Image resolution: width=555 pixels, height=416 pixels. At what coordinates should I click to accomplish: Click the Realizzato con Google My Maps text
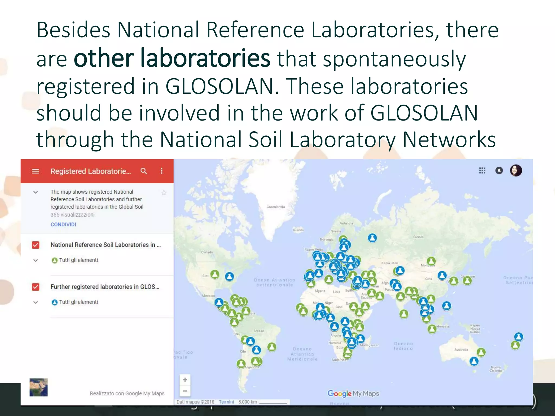click(127, 394)
